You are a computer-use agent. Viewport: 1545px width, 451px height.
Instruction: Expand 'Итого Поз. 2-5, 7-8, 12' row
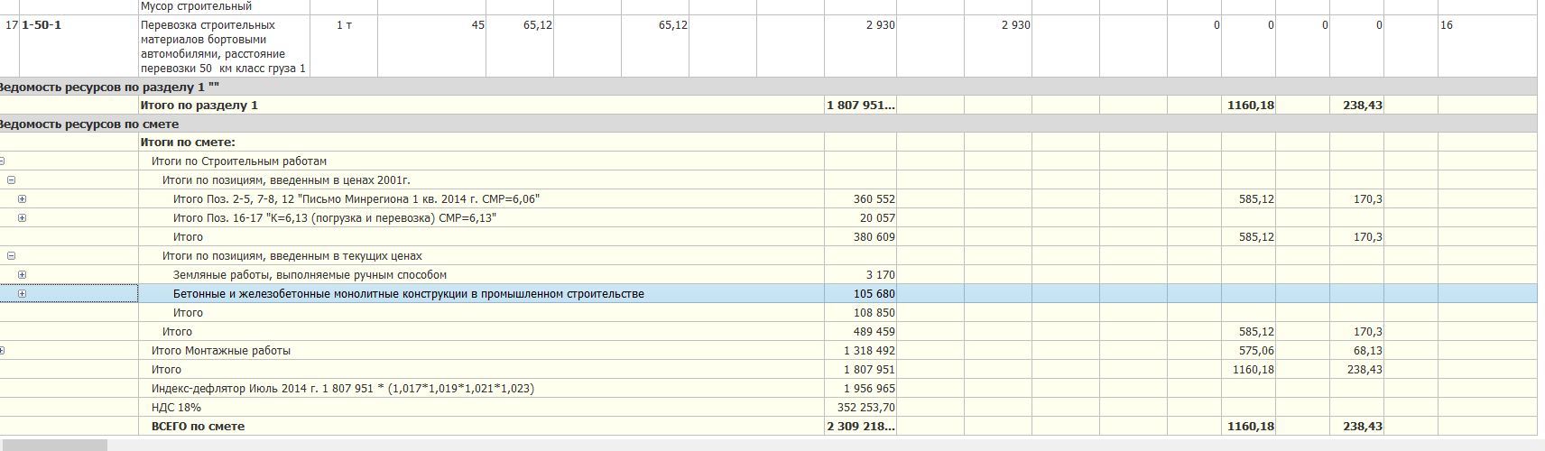[x=22, y=199]
